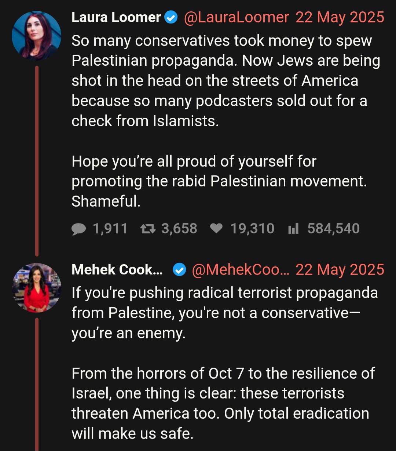Click the retweet icon showing 3,658
The image size is (396, 451).
148,229
